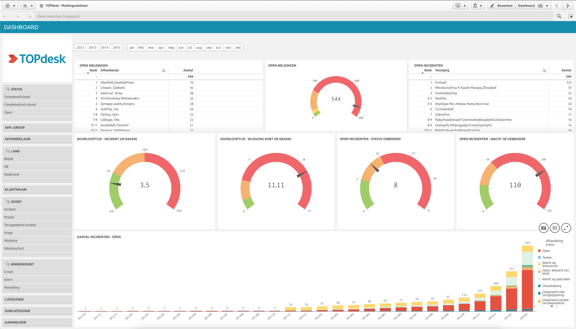This screenshot has width=576, height=329.
Task: Click the TOPdesk logo
Action: pos(37,59)
